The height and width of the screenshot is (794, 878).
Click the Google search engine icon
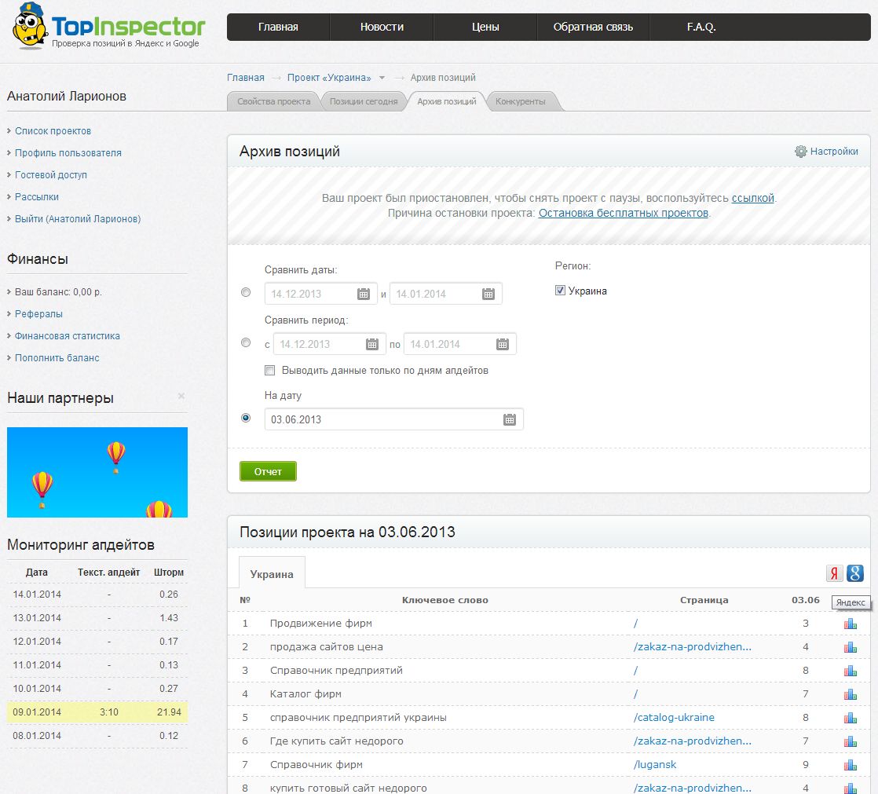(x=855, y=573)
